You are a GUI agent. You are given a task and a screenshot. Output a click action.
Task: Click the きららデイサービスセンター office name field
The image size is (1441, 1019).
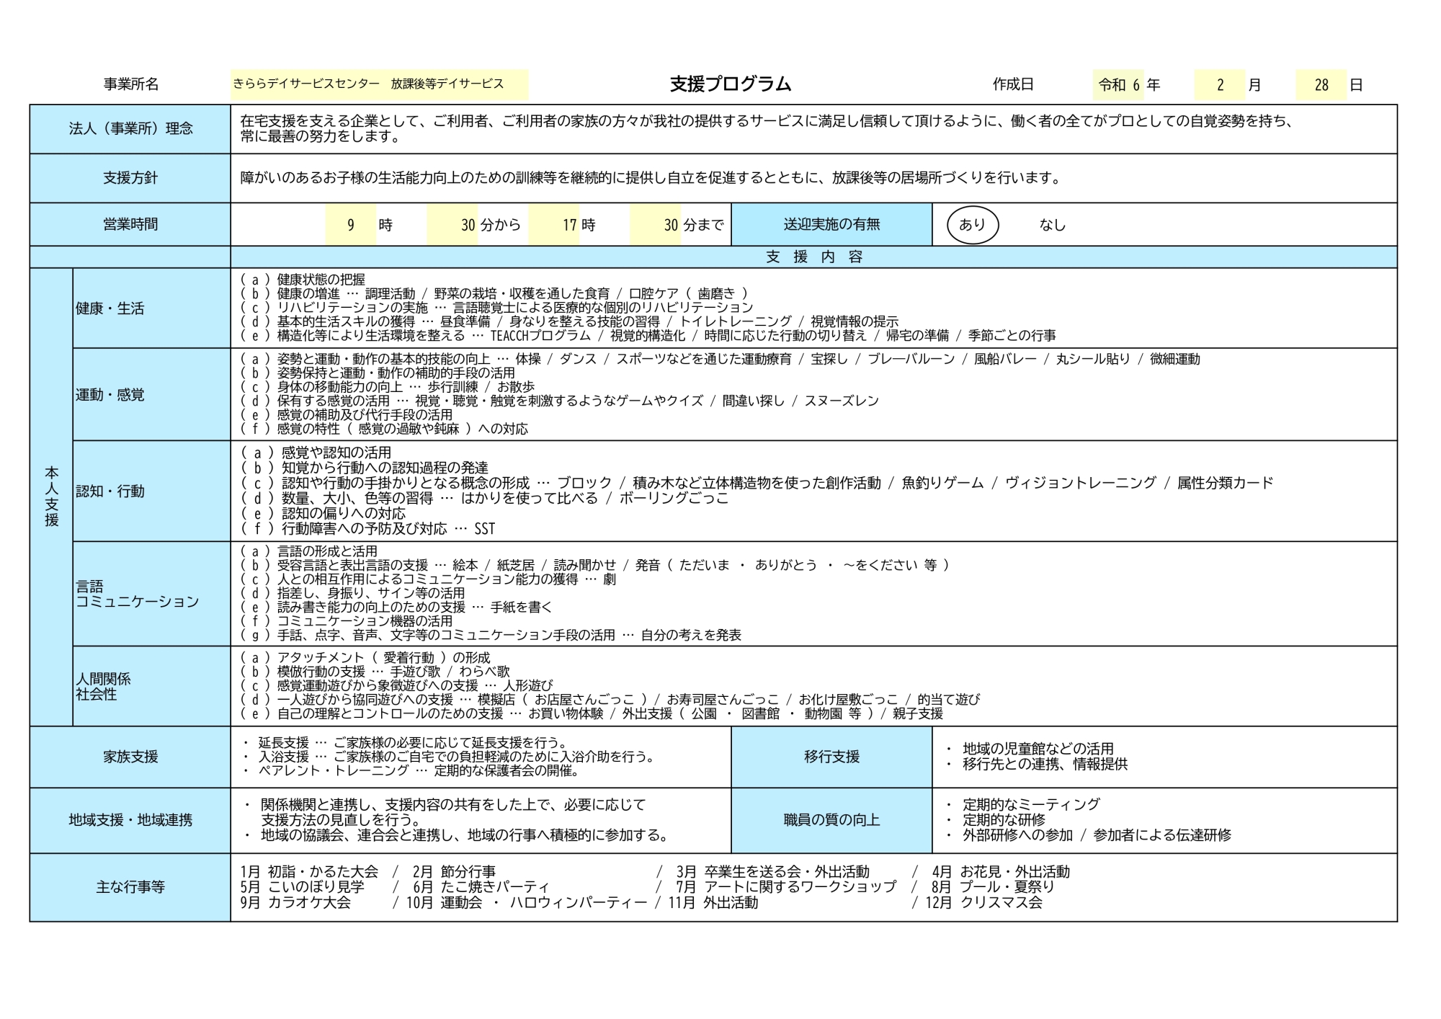(380, 84)
